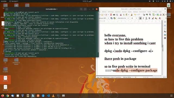Open the Aide menu in Writer
This screenshot has width=174, height=98.
coord(160,12)
